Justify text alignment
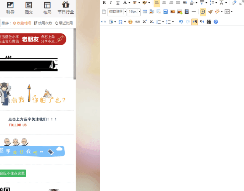The height and width of the screenshot is (191, 244). coord(178,3)
